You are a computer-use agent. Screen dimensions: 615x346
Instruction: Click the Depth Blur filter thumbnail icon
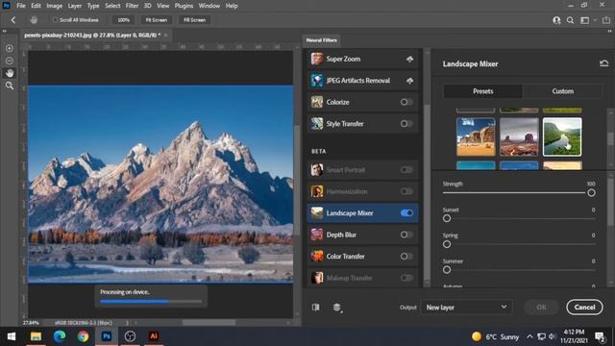[x=317, y=235]
